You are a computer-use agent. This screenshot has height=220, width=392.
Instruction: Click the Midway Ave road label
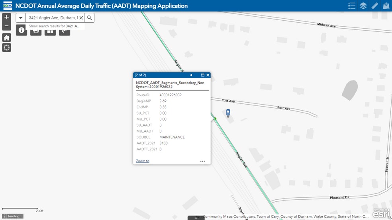pos(326,25)
